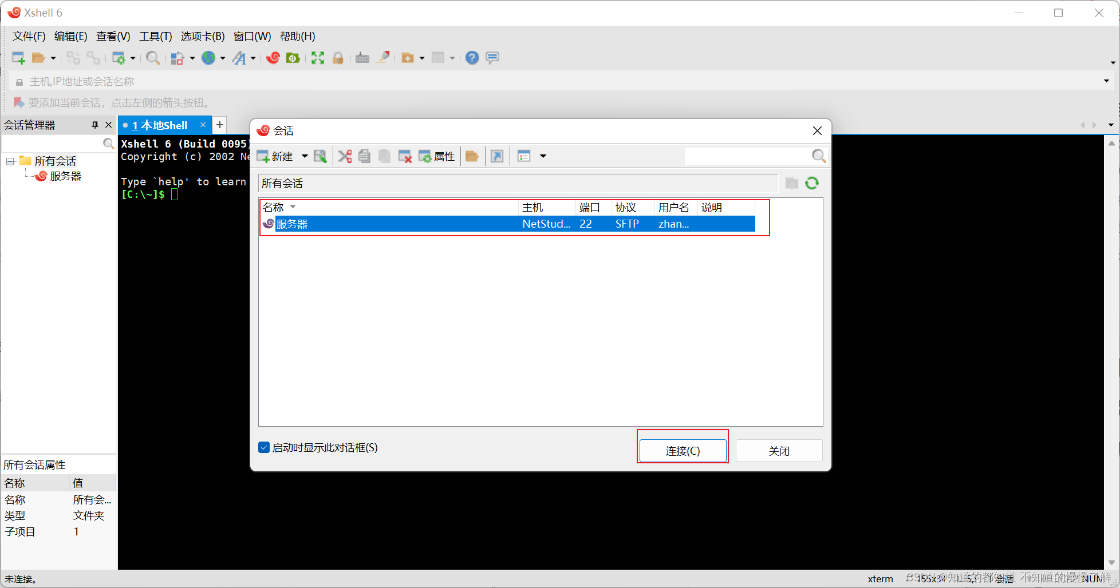Click the folder-plus icon in main toolbar
This screenshot has height=588, width=1120.
408,58
